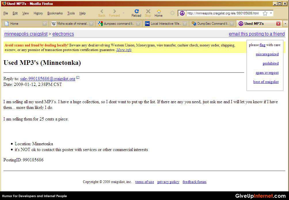Screen dimensions: 289x200
Task: Click the Back navigation arrow
Action: point(102,13)
